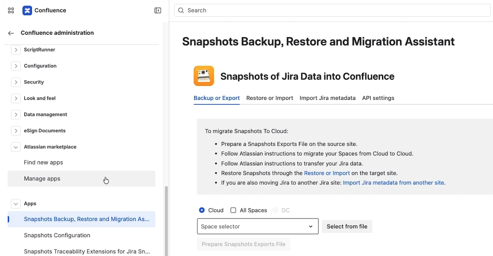
Task: Click into the Search field
Action: (332, 10)
